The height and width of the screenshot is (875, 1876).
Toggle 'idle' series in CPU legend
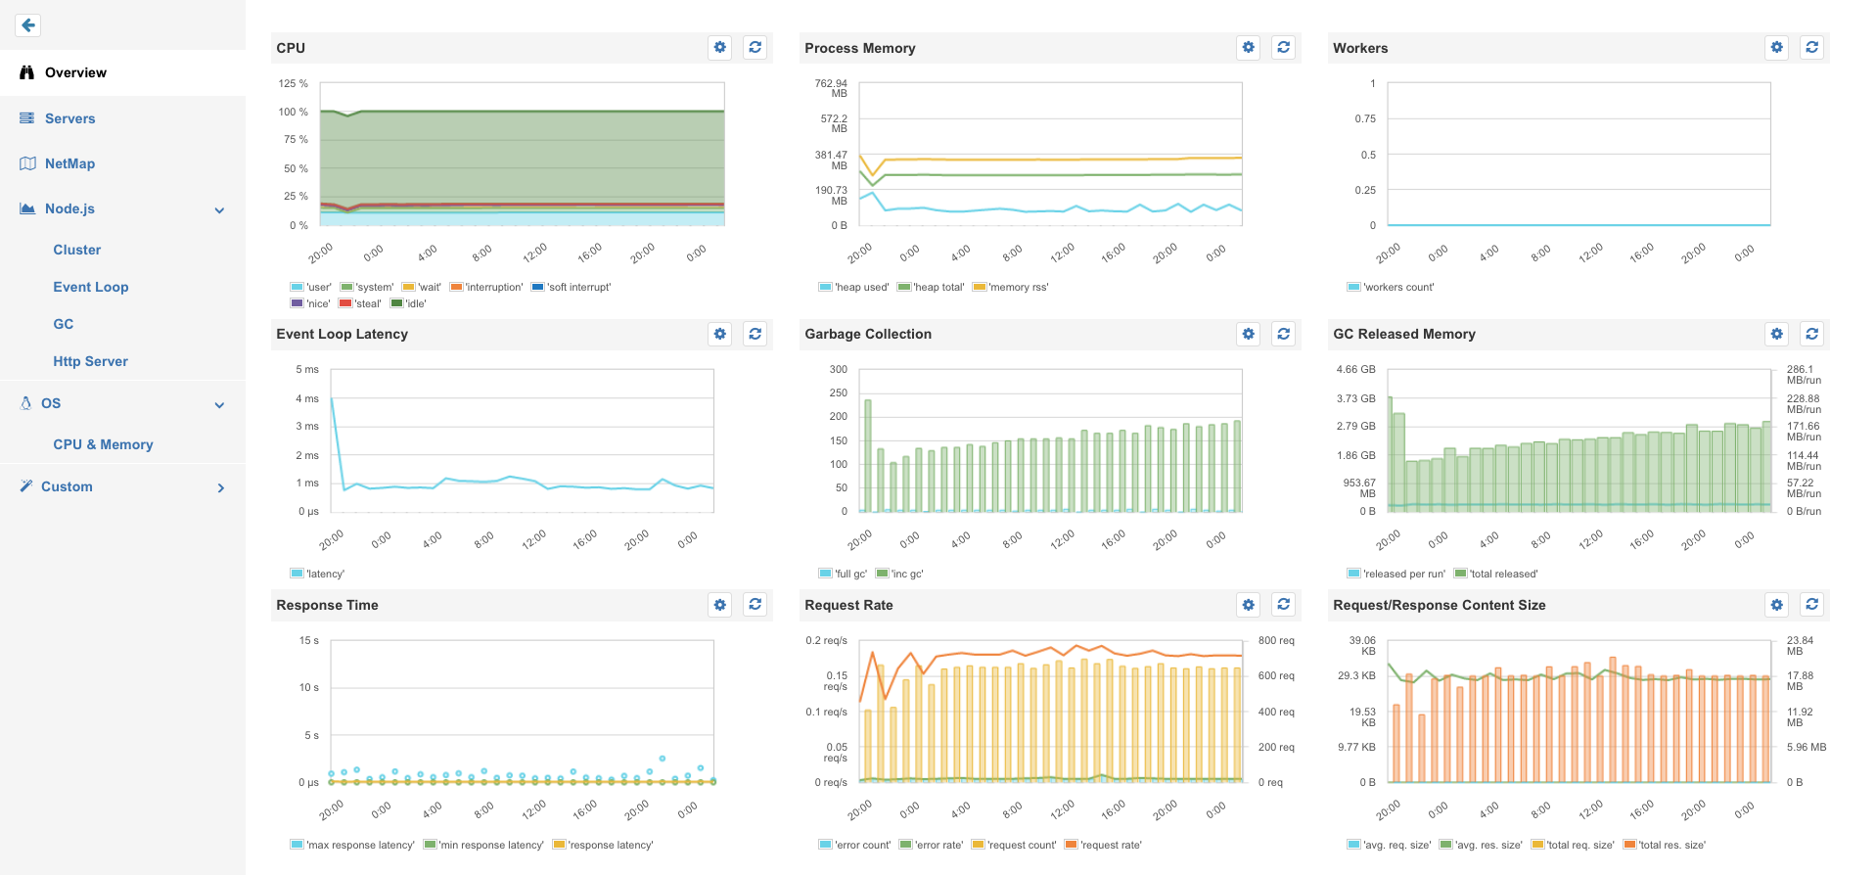click(x=408, y=303)
